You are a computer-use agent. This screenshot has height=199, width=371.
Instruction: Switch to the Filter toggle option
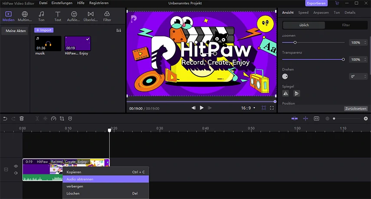point(346,25)
